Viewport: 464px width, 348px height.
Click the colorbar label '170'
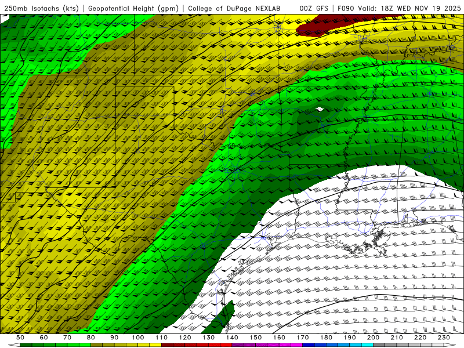pos(303,338)
